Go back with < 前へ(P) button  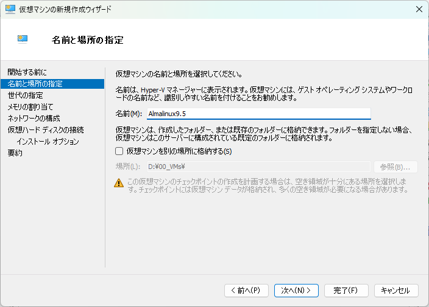pyautogui.click(x=246, y=291)
